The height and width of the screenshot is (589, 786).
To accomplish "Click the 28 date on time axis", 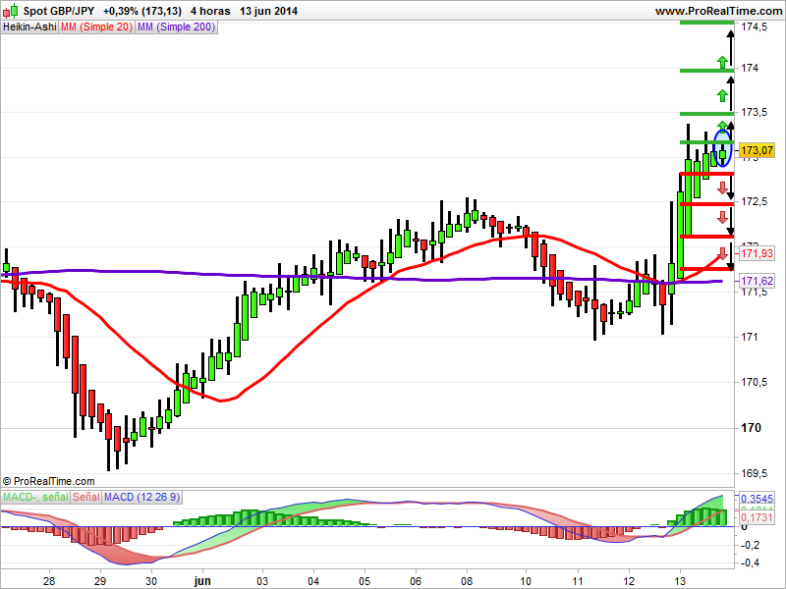I will 48,581.
